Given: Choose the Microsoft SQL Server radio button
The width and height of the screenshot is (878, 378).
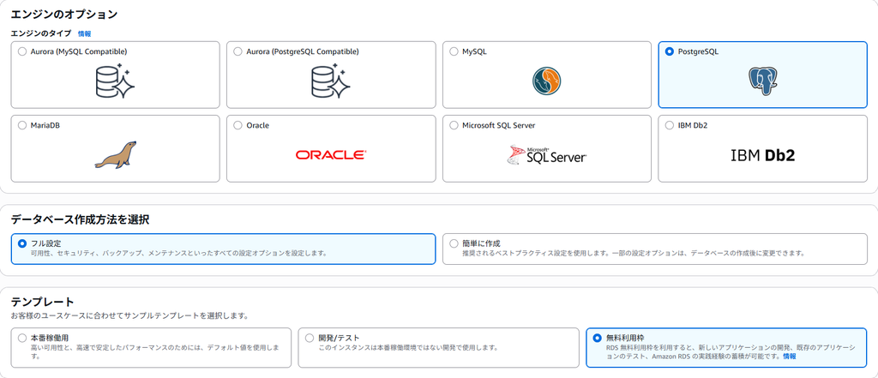Looking at the screenshot, I should 454,125.
